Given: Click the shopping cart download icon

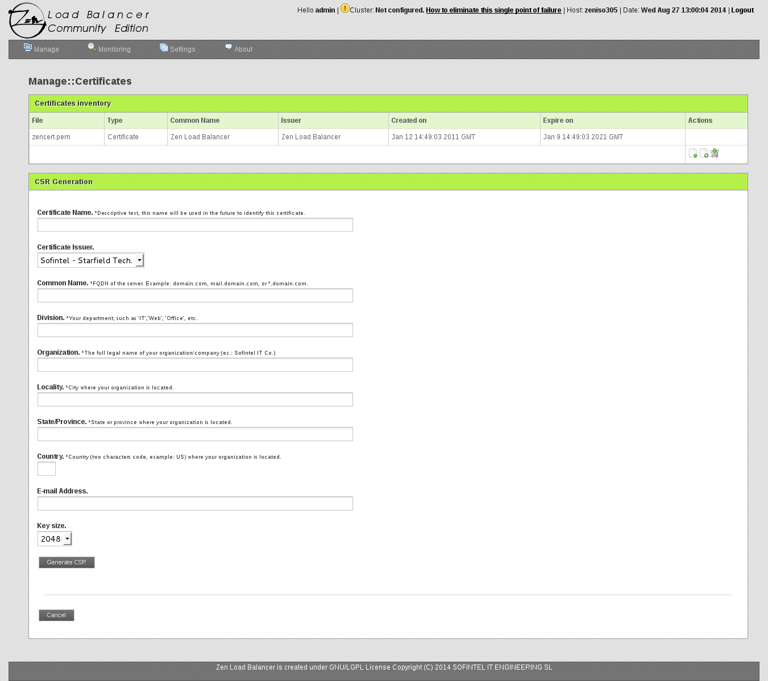Looking at the screenshot, I should coord(715,153).
